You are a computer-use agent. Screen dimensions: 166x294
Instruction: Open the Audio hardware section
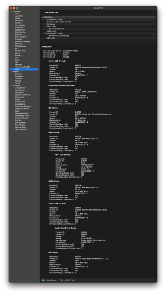(x=18, y=18)
